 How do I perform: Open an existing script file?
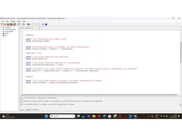pos(5,24)
